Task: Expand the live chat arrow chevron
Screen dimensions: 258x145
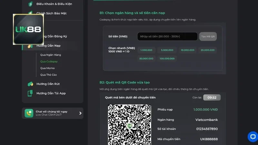Action: point(80,113)
